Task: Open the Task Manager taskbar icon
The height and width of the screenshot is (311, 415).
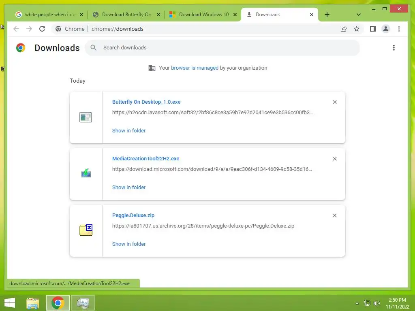Action: [83, 303]
